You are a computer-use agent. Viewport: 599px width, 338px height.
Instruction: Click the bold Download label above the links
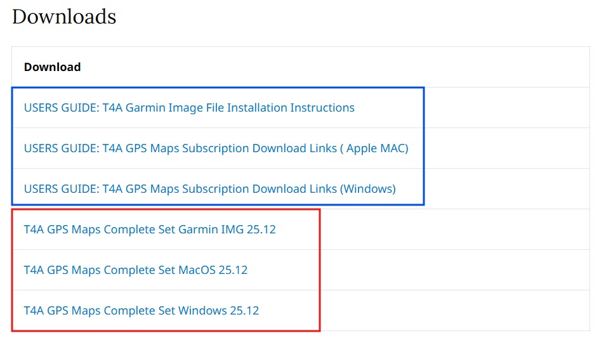pos(52,67)
